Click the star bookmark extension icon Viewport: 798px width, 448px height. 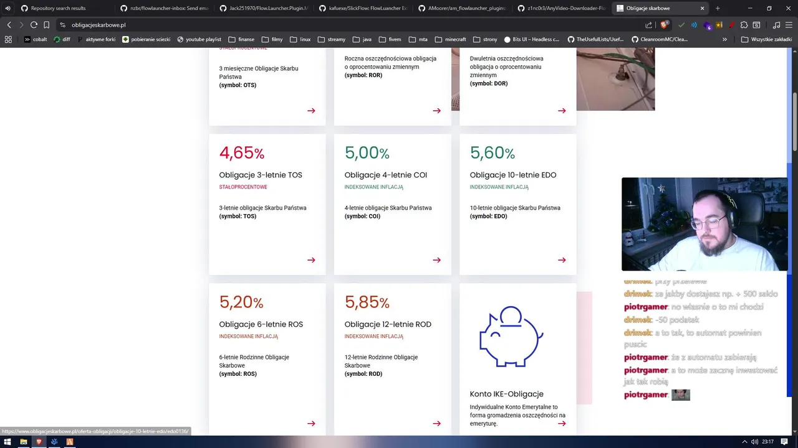(719, 25)
